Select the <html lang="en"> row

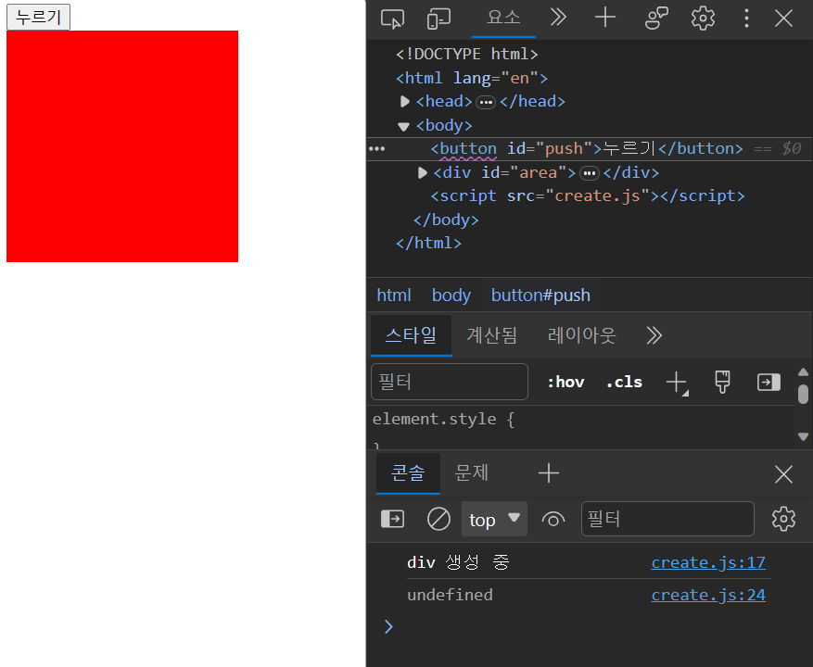coord(471,78)
